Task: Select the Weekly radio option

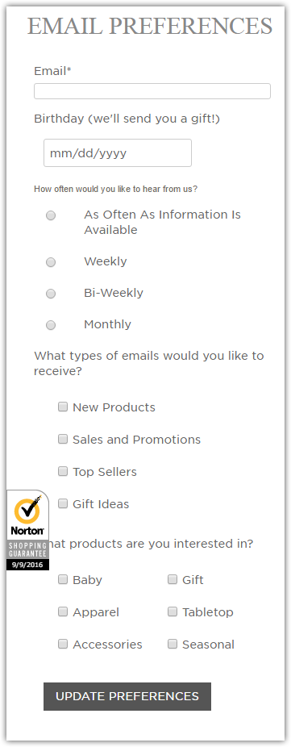Action: click(51, 262)
